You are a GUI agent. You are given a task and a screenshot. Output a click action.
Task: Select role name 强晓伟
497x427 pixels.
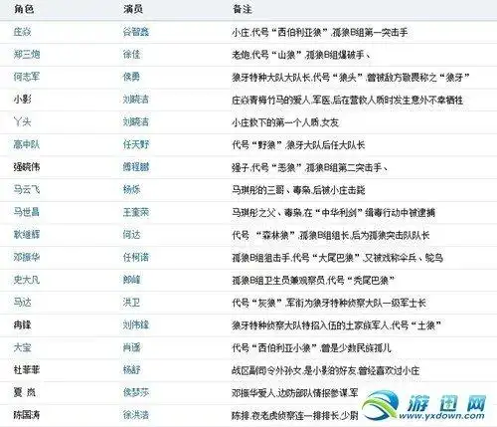tap(27, 167)
